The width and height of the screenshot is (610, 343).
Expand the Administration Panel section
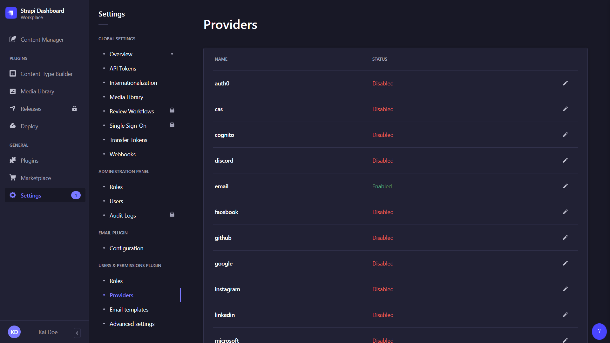pos(124,171)
